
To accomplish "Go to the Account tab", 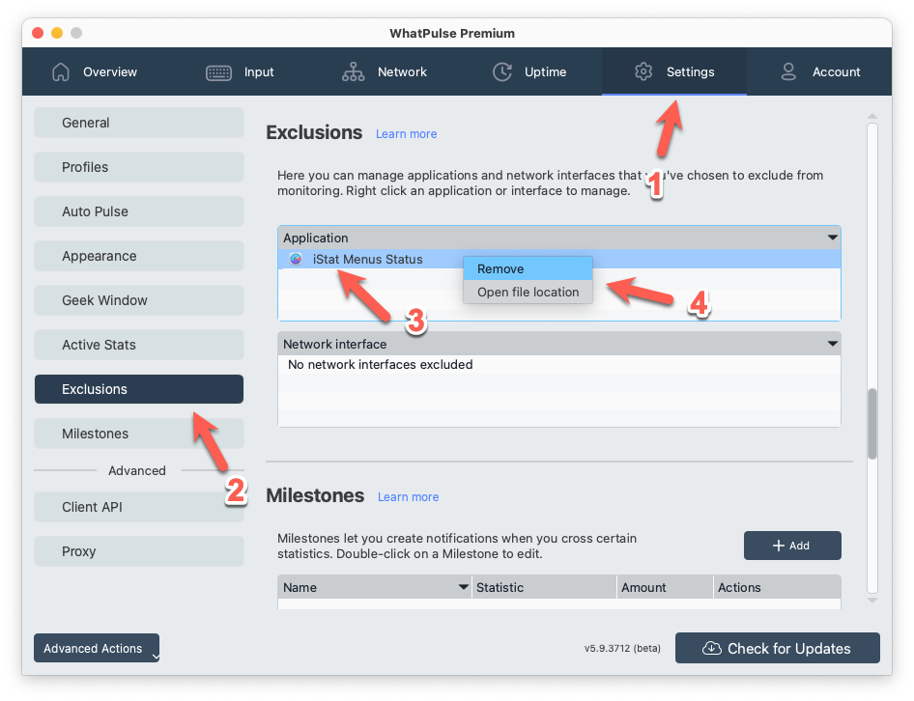I will click(x=819, y=71).
